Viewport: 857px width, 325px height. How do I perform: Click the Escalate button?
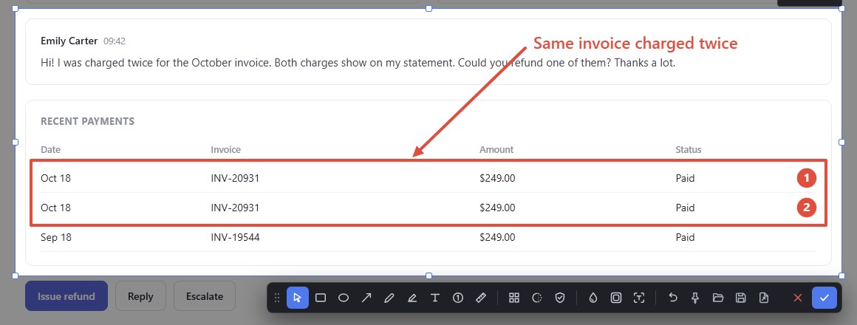205,296
